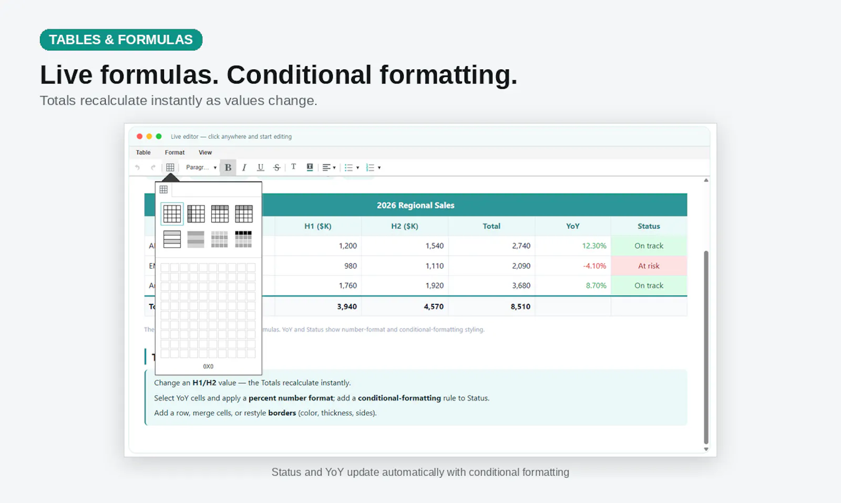Click the cell with value 1,200
Image resolution: width=841 pixels, height=503 pixels.
[x=318, y=246]
